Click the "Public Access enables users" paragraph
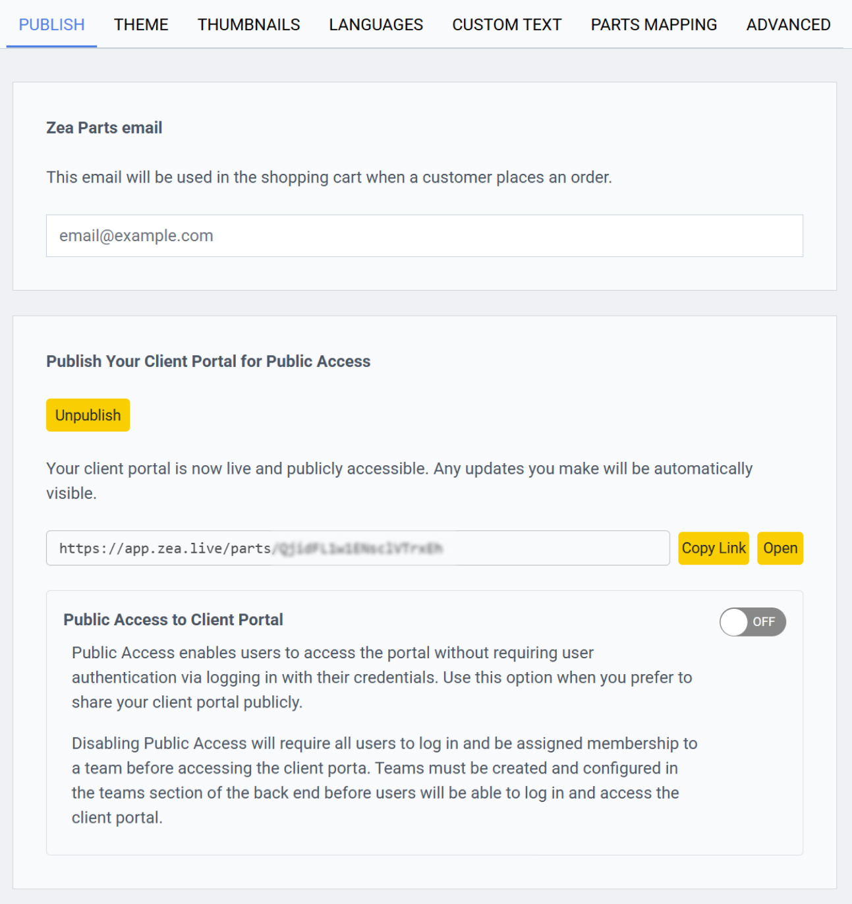Screen dimensions: 852x904 pyautogui.click(x=382, y=677)
